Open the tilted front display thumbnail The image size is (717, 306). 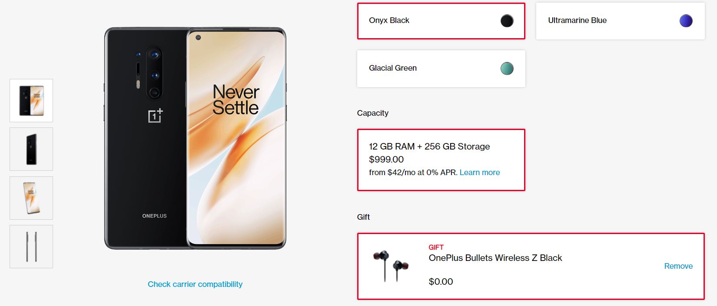point(31,198)
